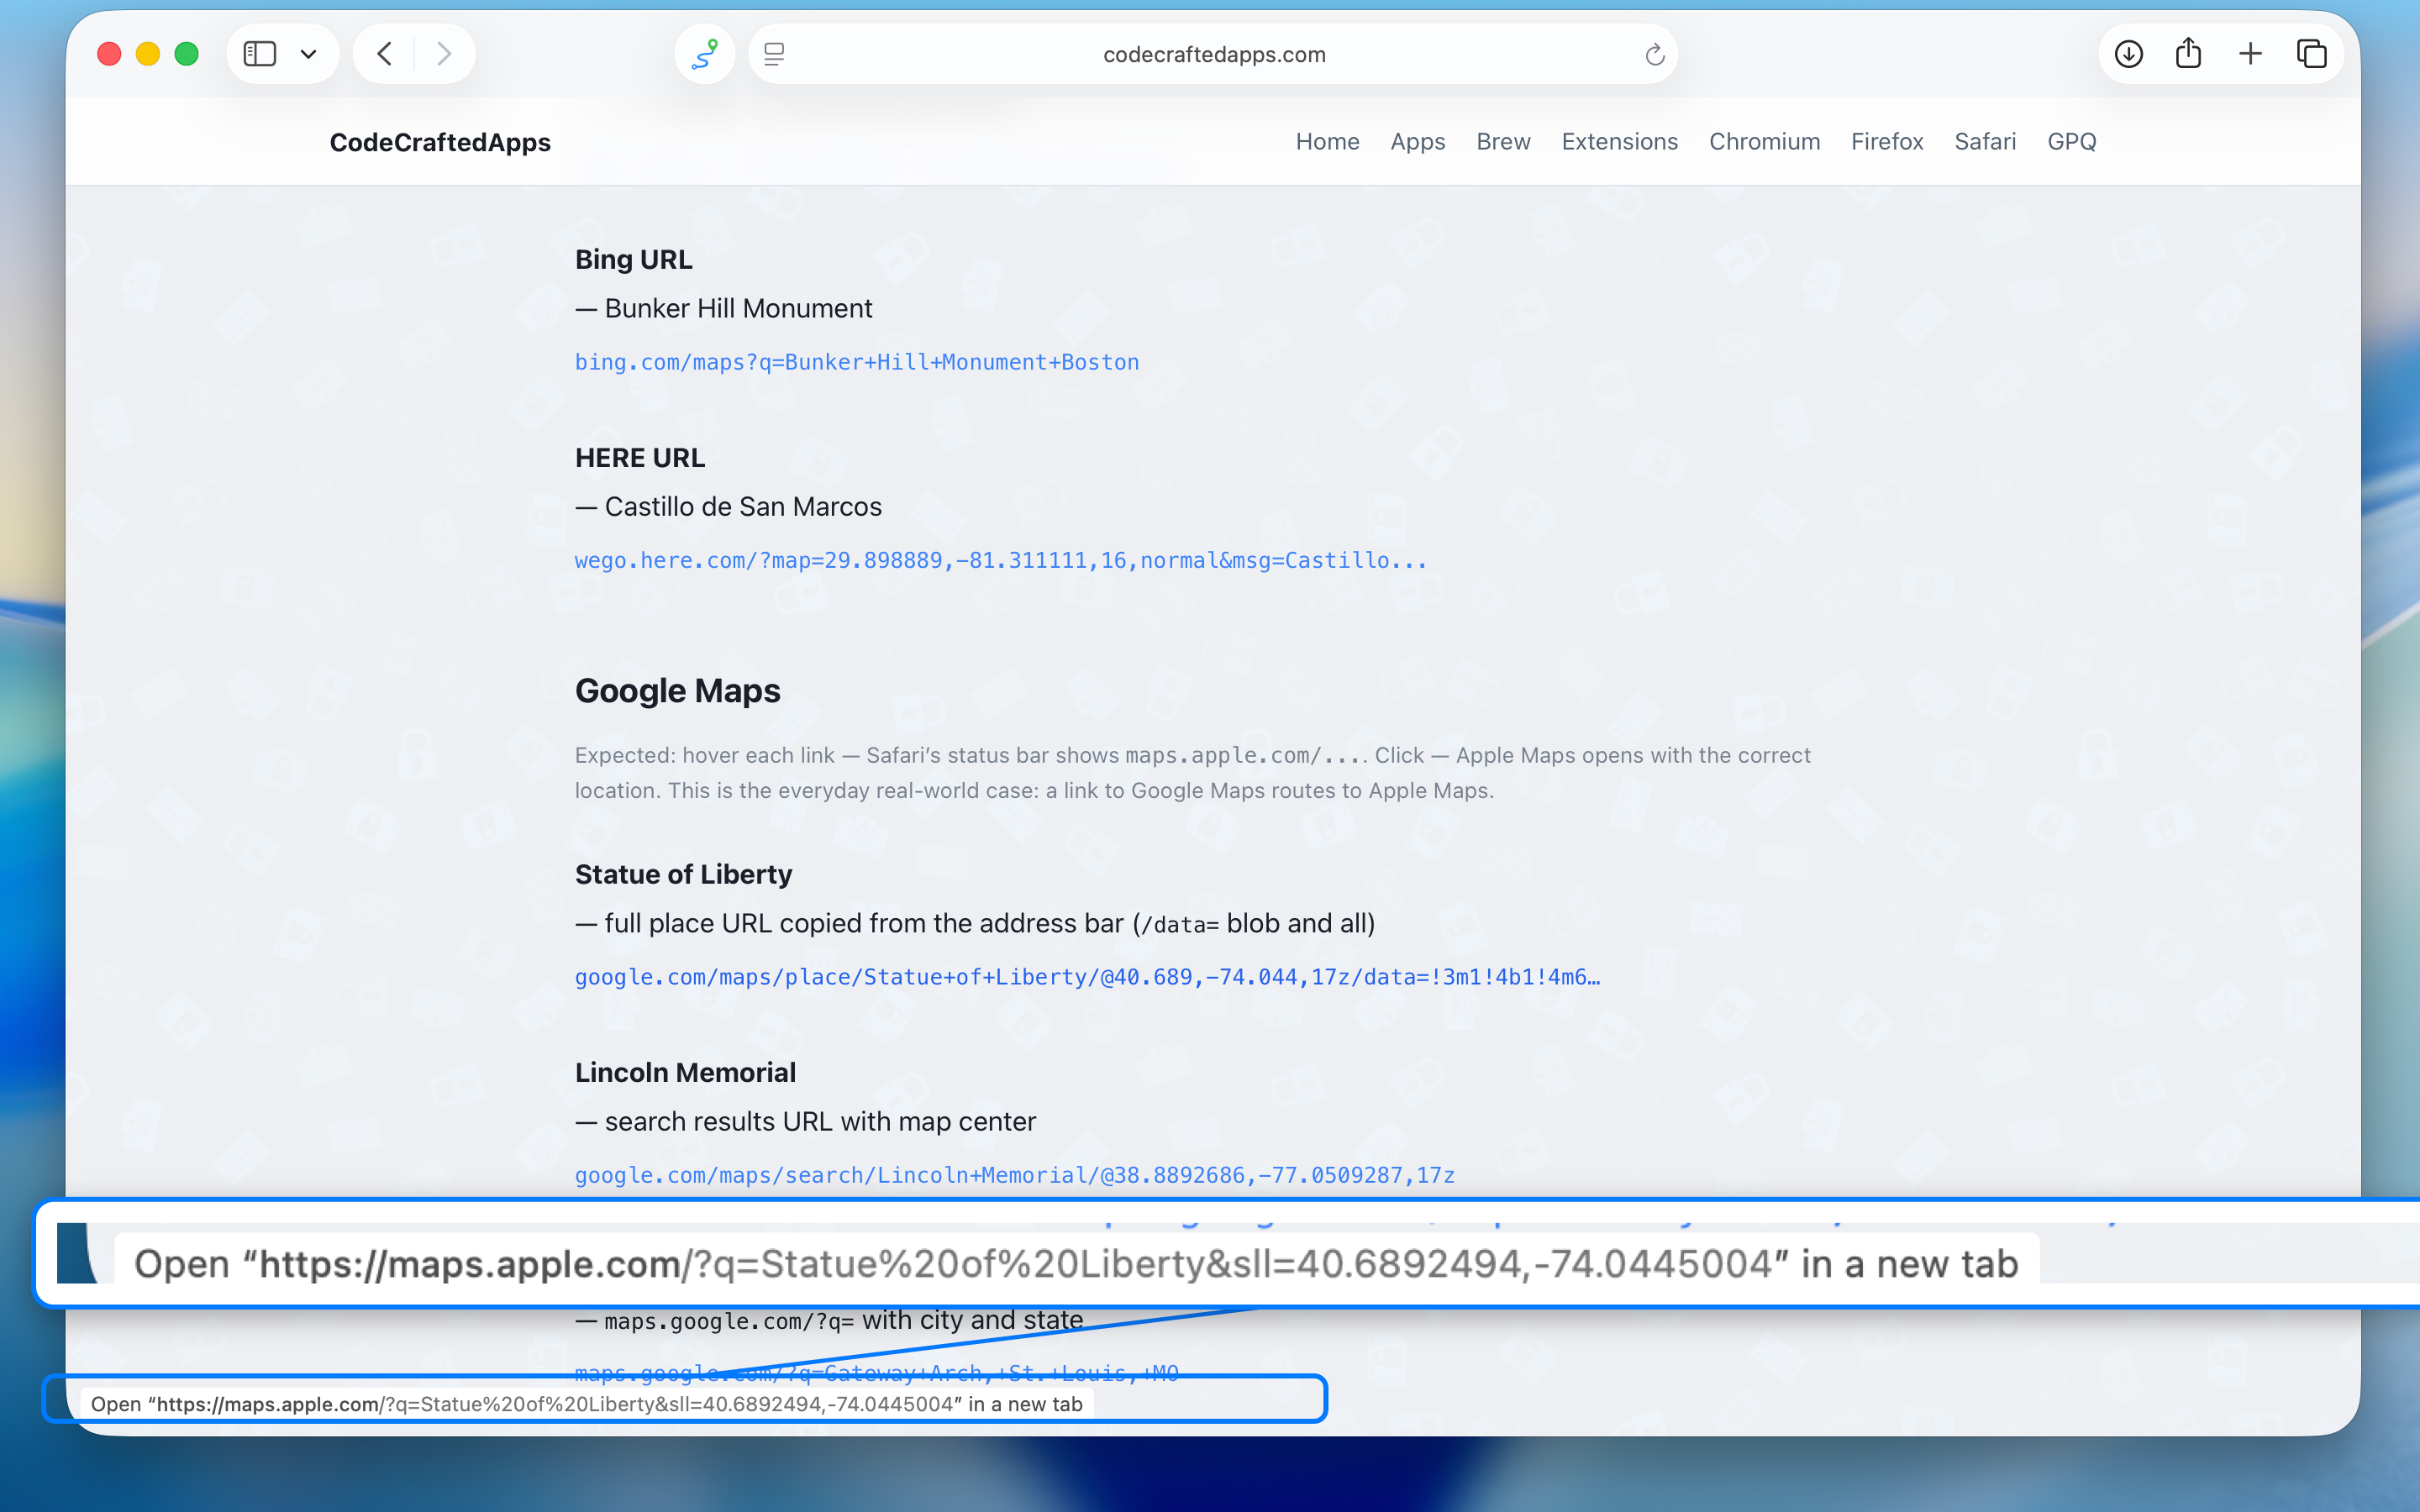Viewport: 2420px width, 1512px height.
Task: Open the Share menu
Action: pos(2189,53)
